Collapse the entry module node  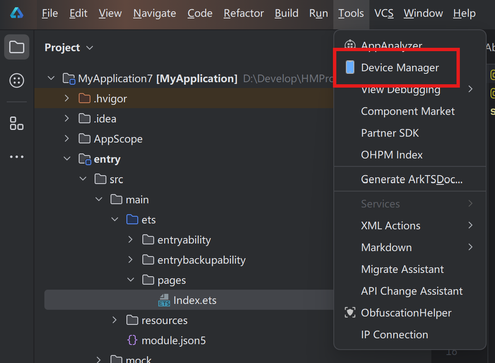[x=67, y=158]
